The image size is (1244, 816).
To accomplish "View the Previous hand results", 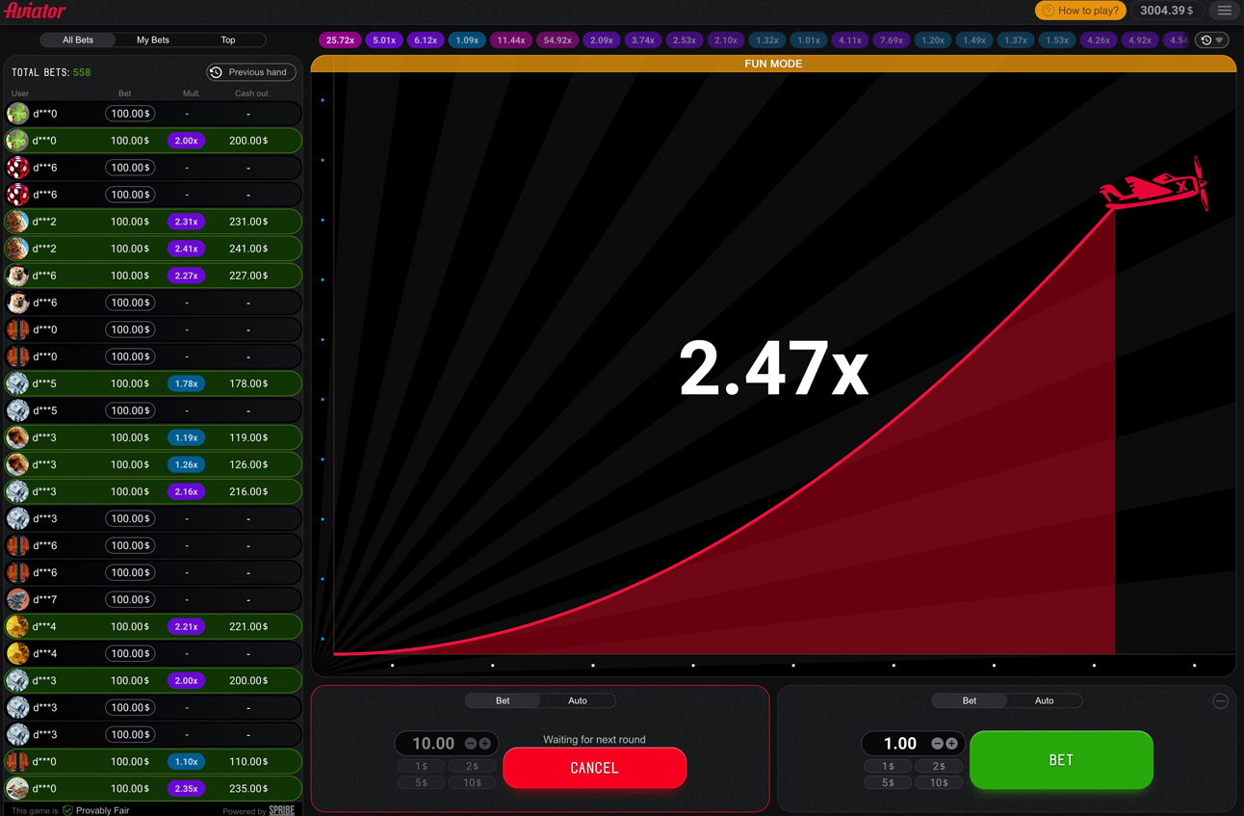I will [251, 72].
